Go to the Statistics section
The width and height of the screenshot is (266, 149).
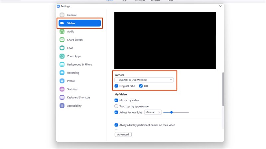point(72,89)
